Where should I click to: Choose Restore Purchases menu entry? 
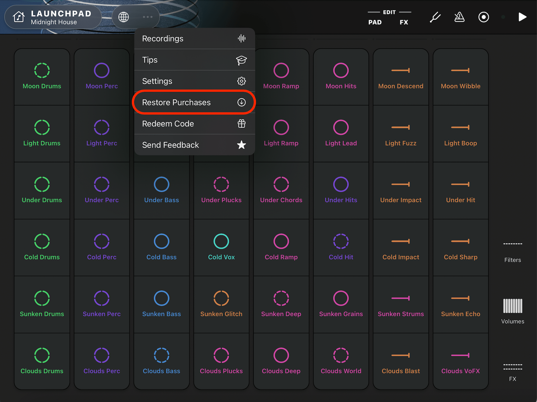194,102
